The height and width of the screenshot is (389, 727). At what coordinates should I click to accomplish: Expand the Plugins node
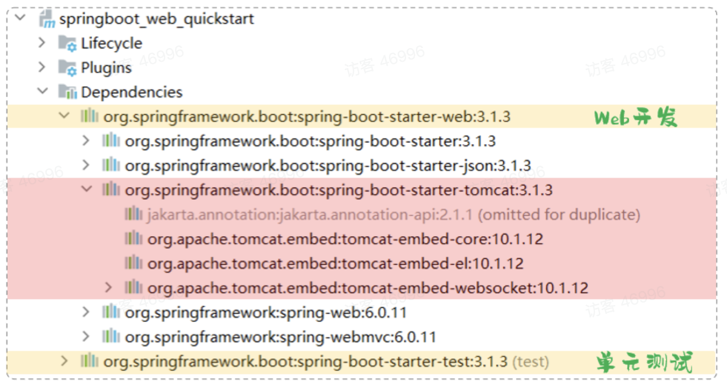pos(42,67)
